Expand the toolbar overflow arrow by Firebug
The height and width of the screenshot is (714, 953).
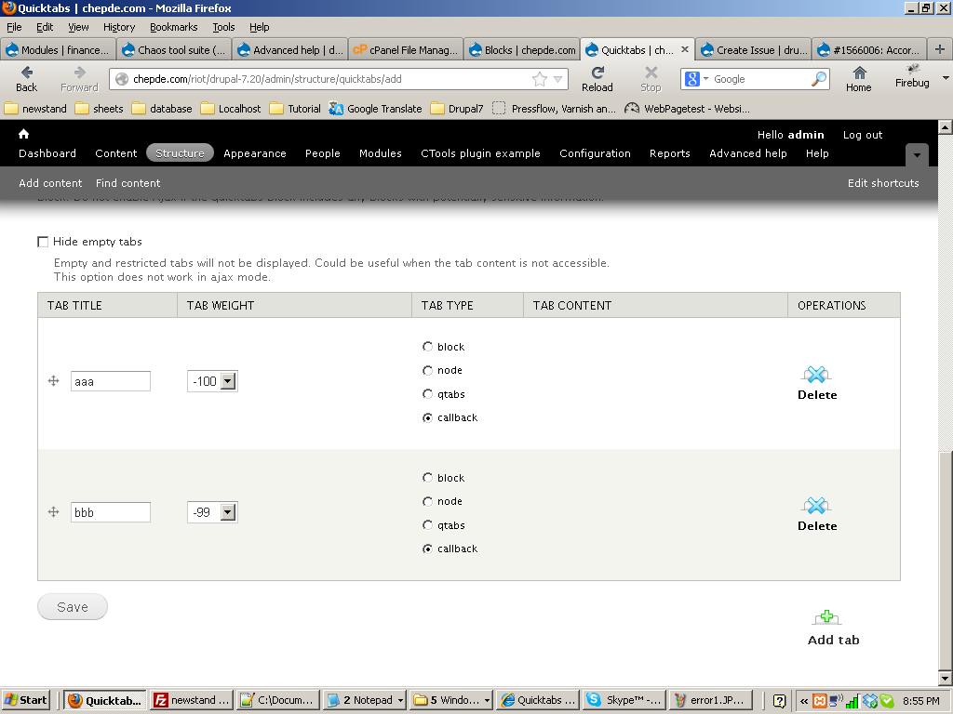pos(946,78)
